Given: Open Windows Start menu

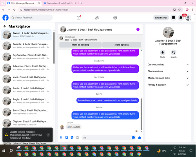Looking at the screenshot, I should 4,151.
